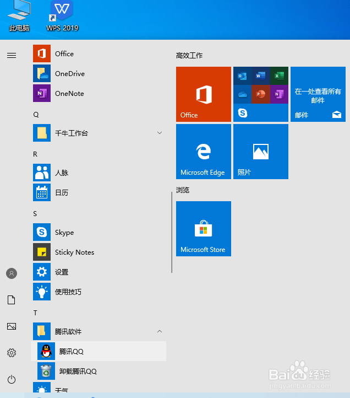
Task: Open the 照片 Photos tile
Action: [261, 152]
